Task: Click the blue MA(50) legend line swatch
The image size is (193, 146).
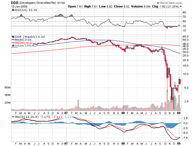Action: pyautogui.click(x=13, y=40)
